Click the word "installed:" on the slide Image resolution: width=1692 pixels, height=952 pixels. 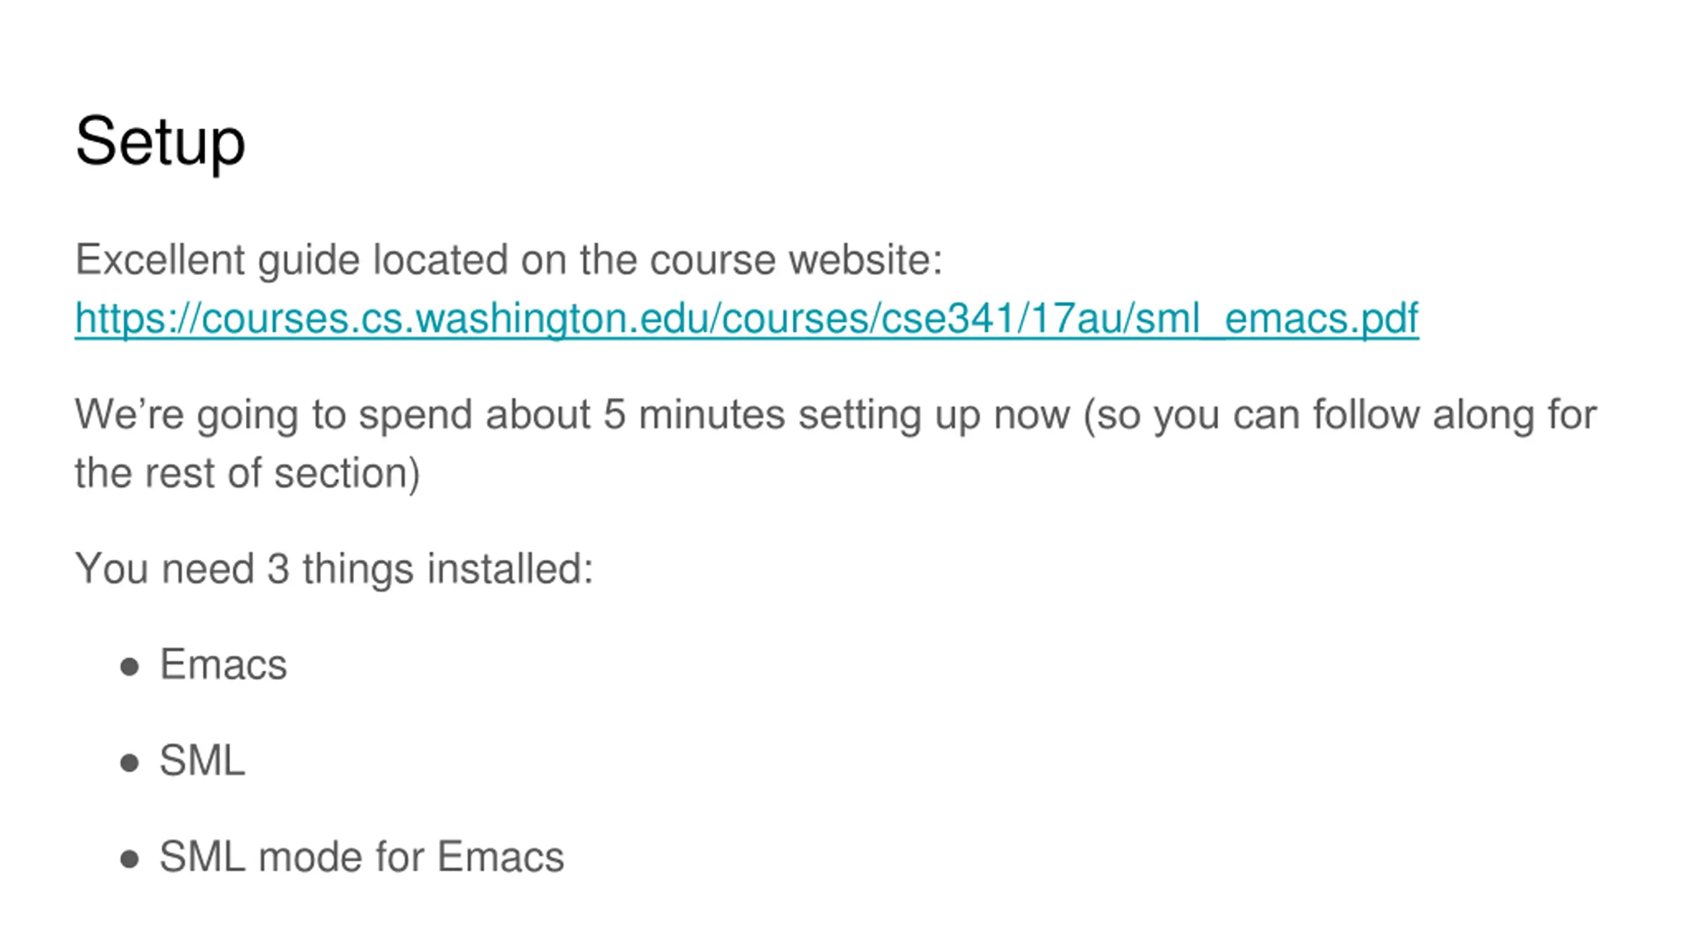point(510,569)
